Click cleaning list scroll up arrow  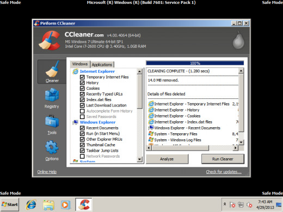tap(139, 71)
